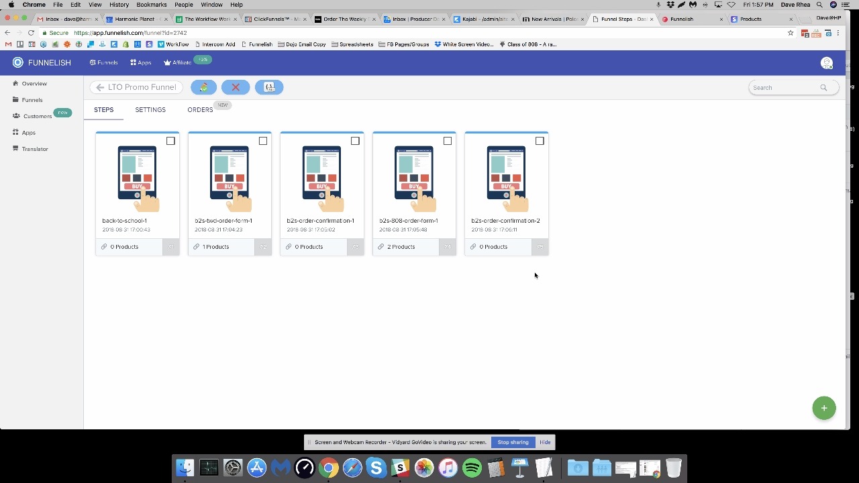This screenshot has height=483, width=859.
Task: Click the Funnelish logo in header
Action: [x=42, y=62]
